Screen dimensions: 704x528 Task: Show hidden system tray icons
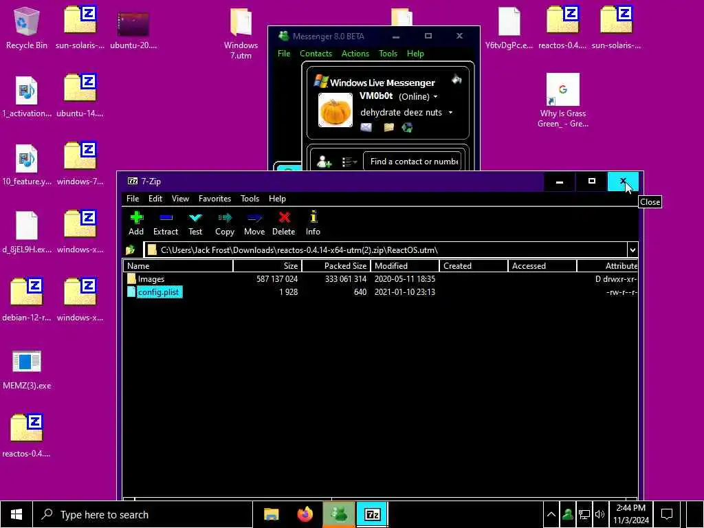tap(551, 514)
